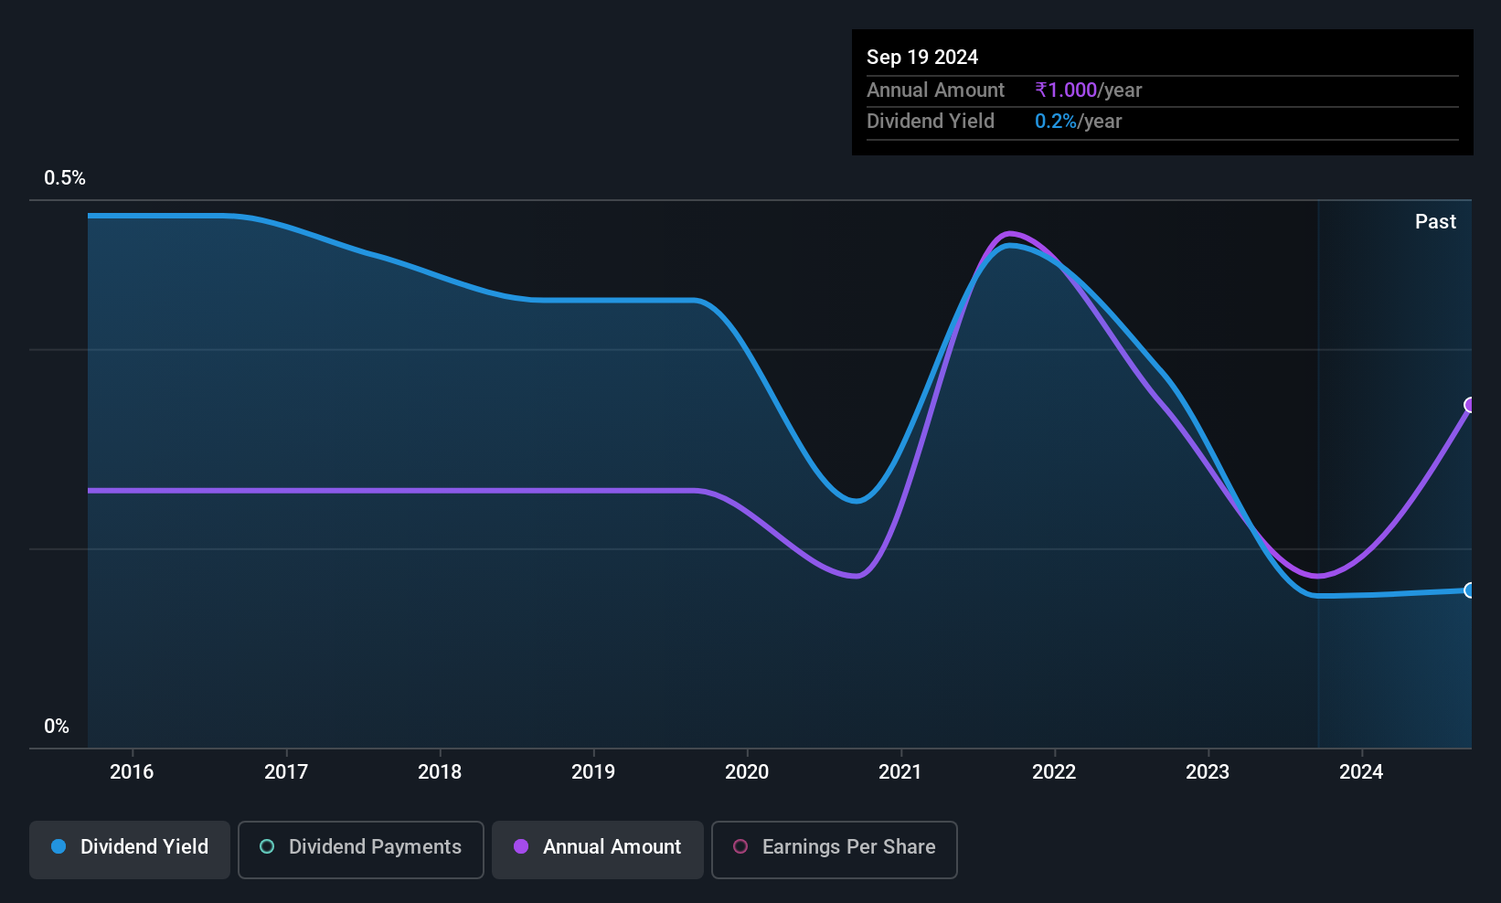Click the 0.2%/year dividend yield value
1501x903 pixels.
click(1078, 122)
